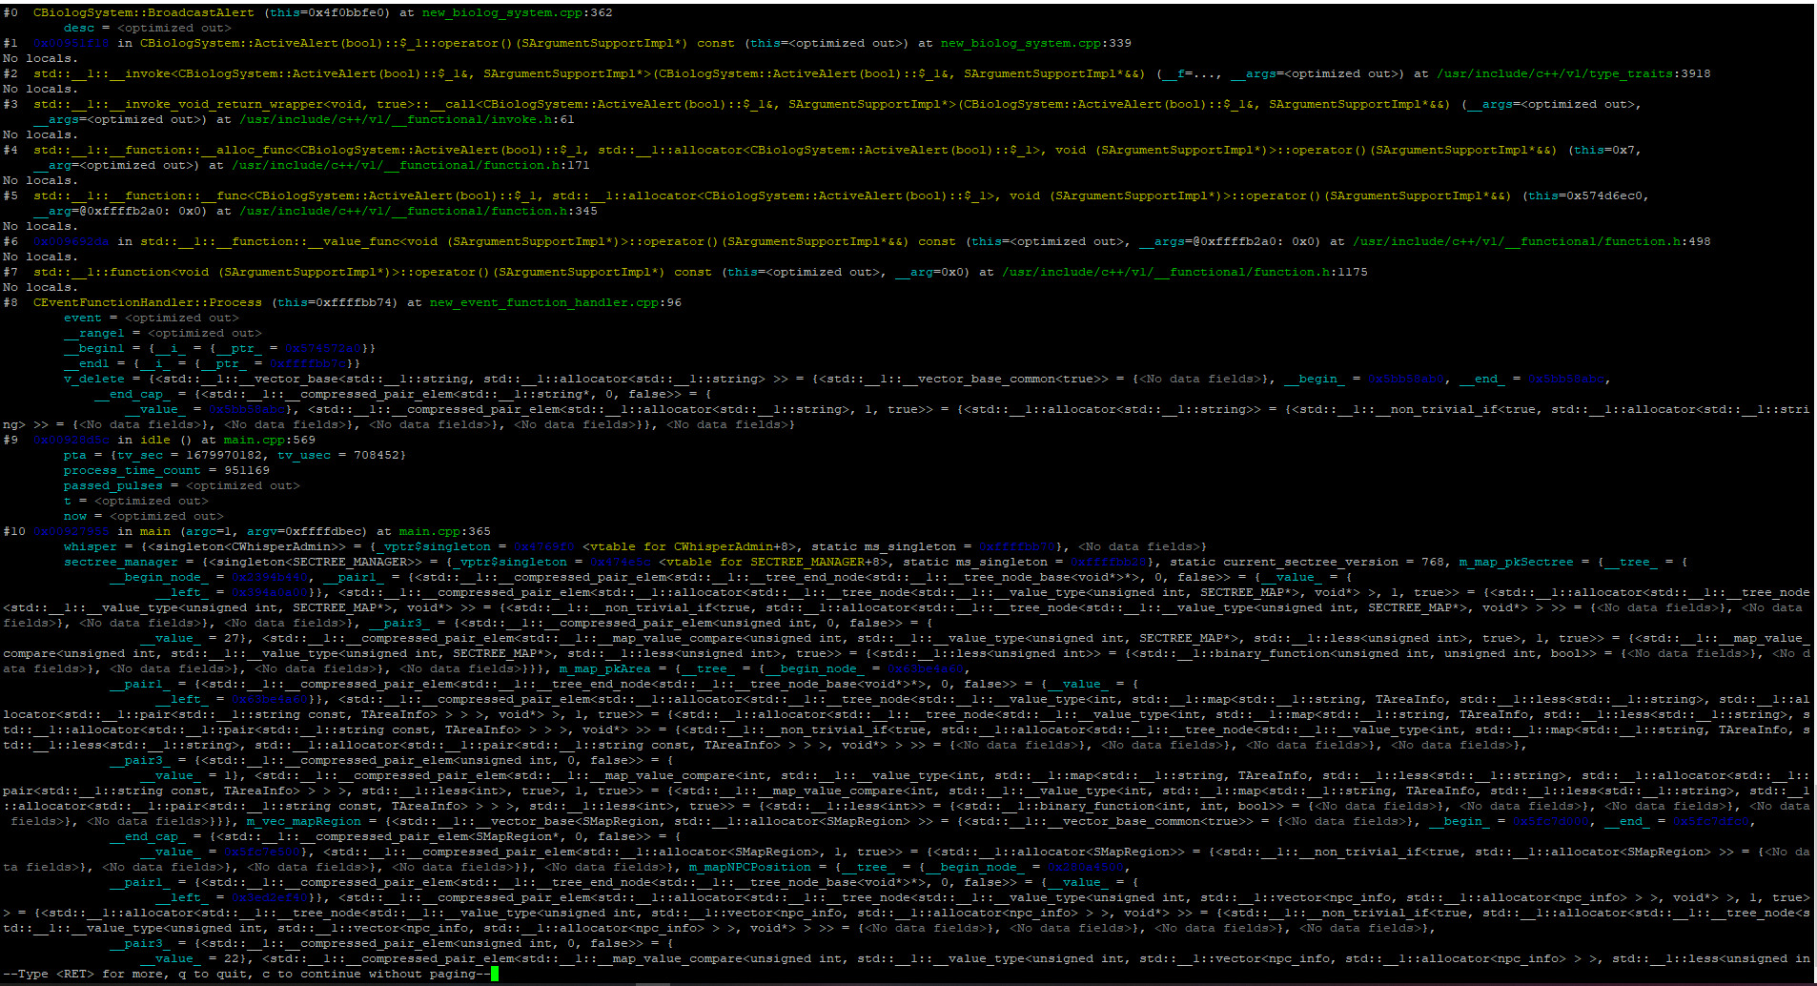The width and height of the screenshot is (1817, 986).
Task: Click the path ending in 'function.h:345'
Action: 419,211
